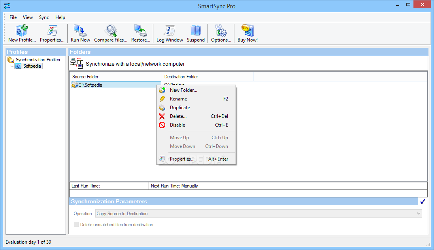434x250 pixels.
Task: Click the Compare Files magnifier icon
Action: click(x=110, y=30)
